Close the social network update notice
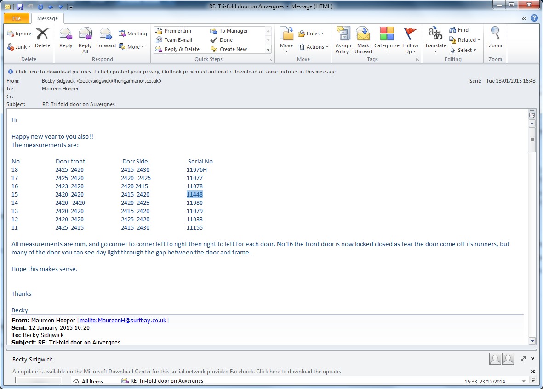The height and width of the screenshot is (389, 543). (533, 372)
